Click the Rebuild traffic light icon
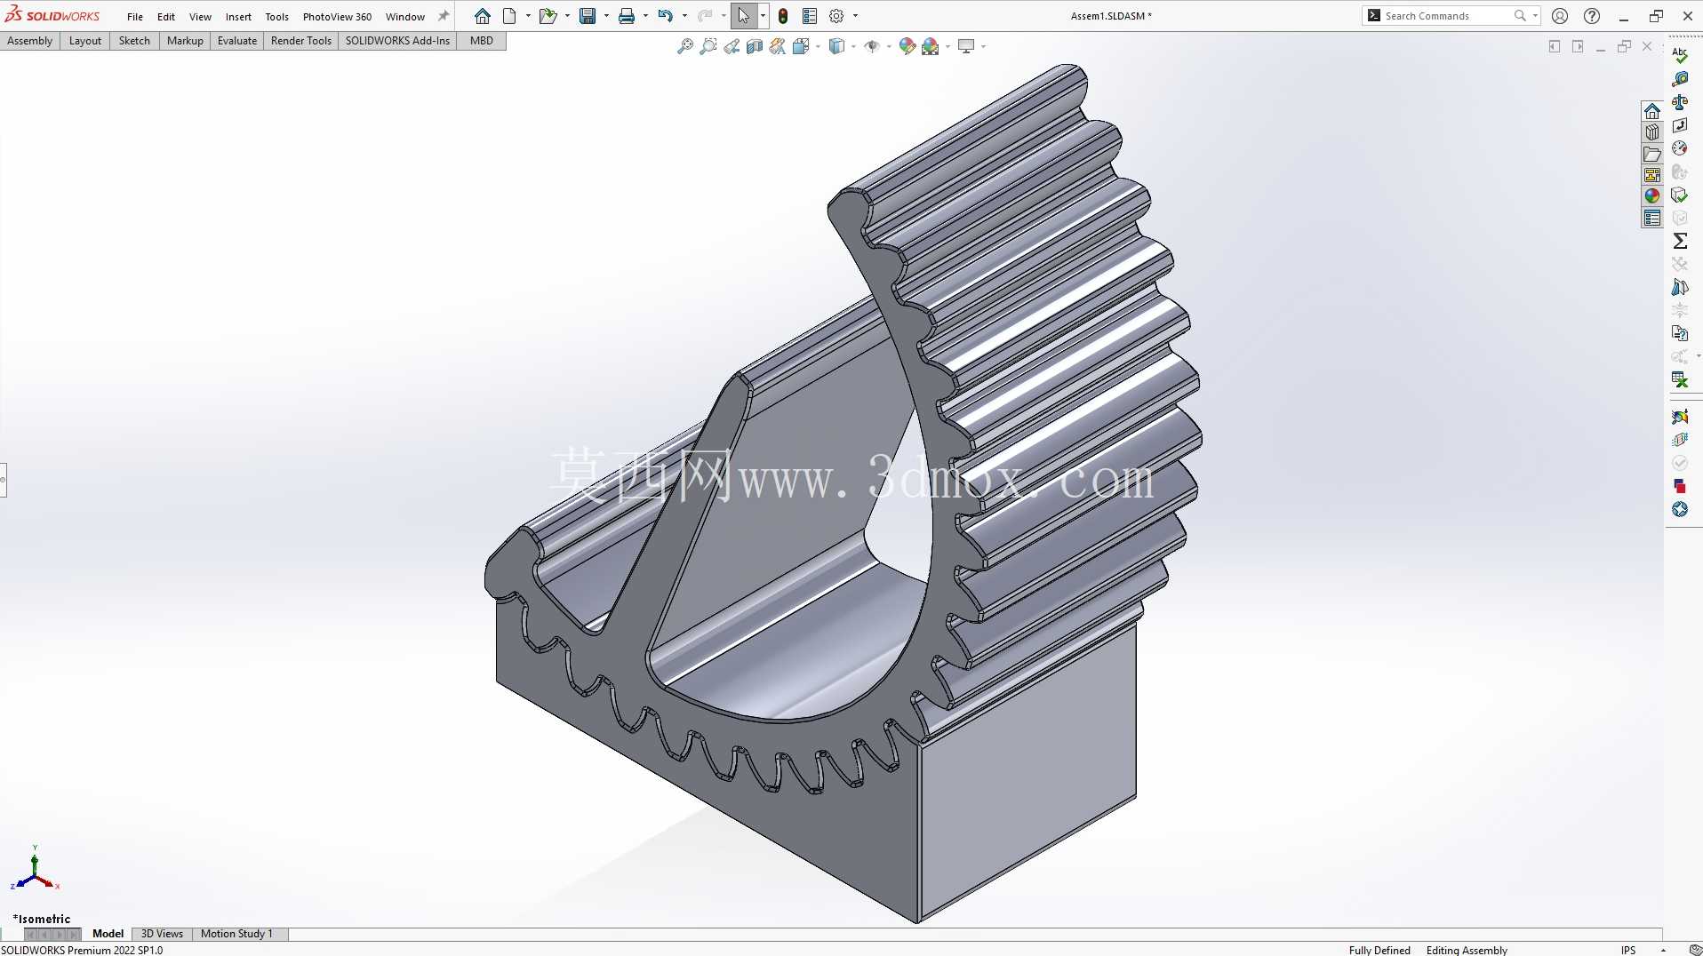The height and width of the screenshot is (956, 1703). (x=783, y=16)
